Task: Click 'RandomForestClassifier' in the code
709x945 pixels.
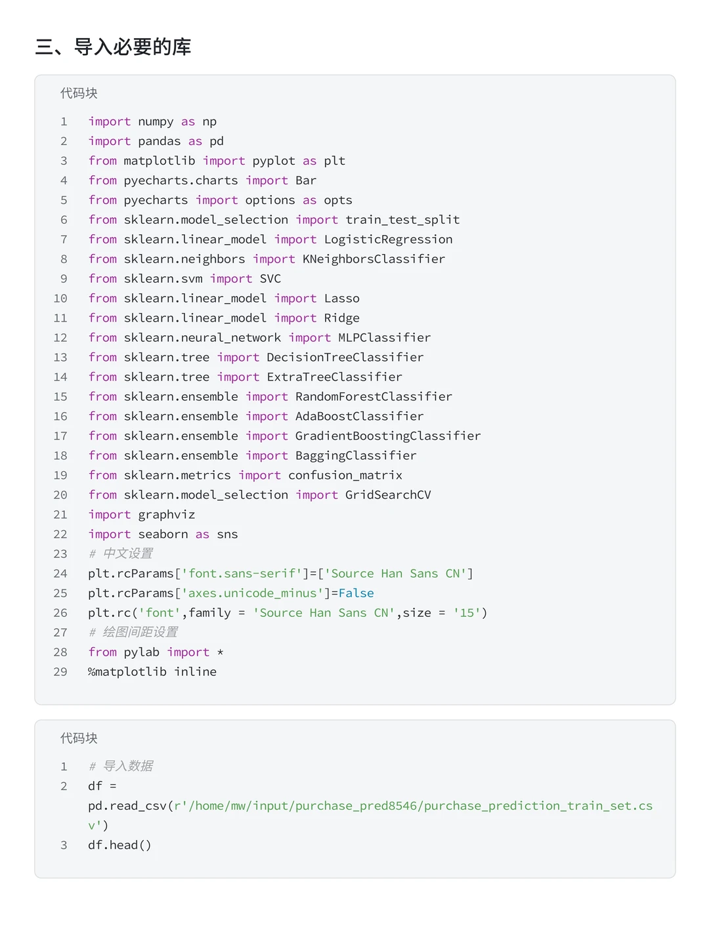Action: click(374, 397)
